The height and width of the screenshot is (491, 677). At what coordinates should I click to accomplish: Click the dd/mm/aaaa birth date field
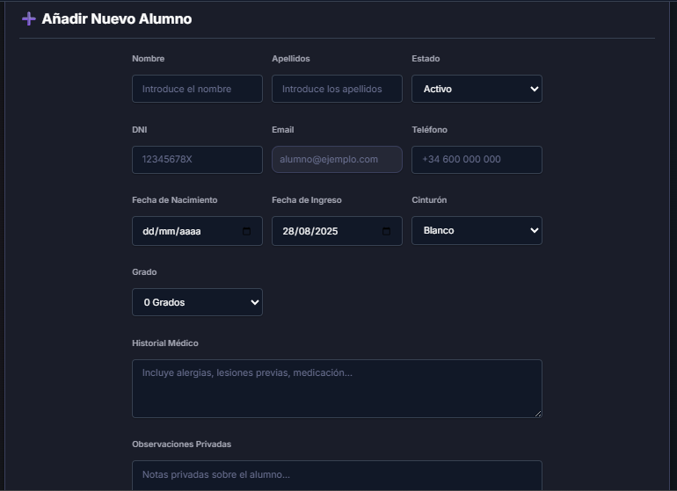197,231
